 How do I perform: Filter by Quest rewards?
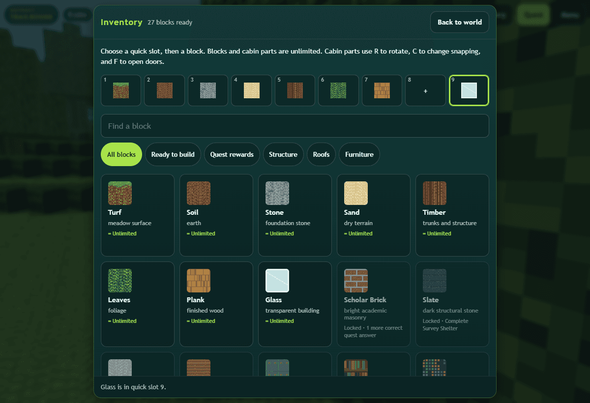(x=232, y=154)
